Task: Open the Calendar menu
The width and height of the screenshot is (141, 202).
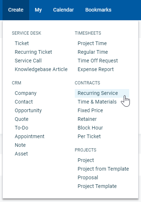Action: coord(63,10)
